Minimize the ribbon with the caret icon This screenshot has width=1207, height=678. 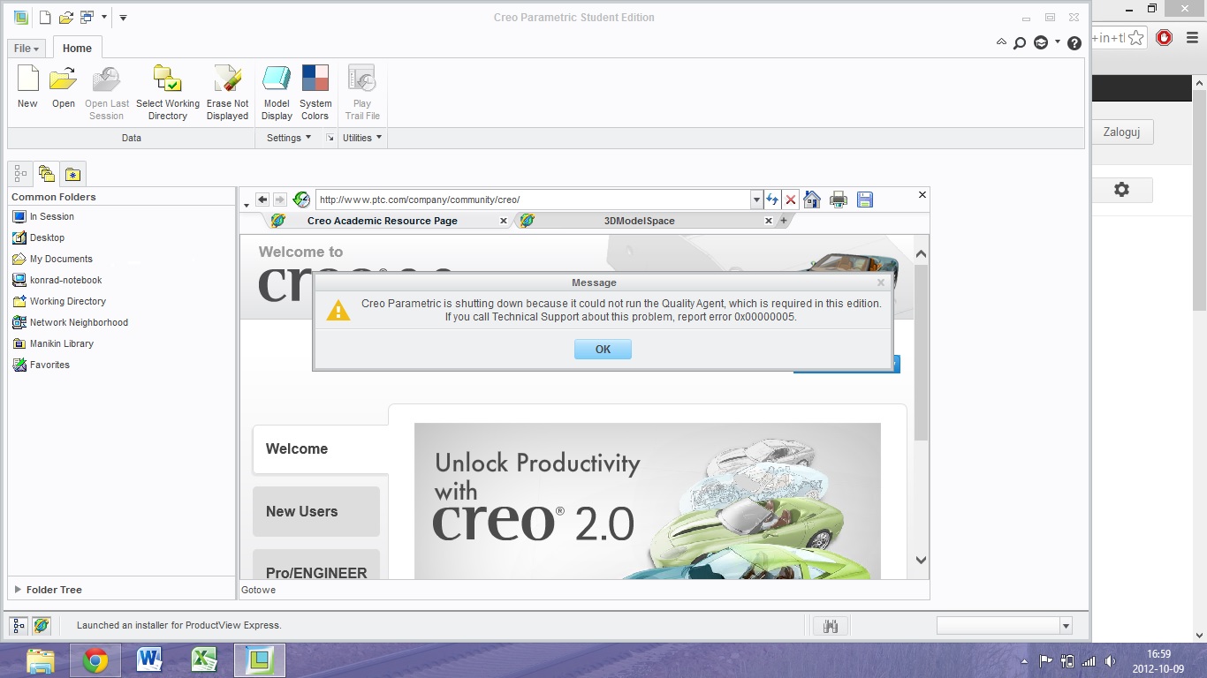pos(1001,42)
